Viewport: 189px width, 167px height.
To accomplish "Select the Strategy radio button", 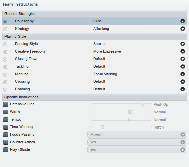I will (5, 29).
